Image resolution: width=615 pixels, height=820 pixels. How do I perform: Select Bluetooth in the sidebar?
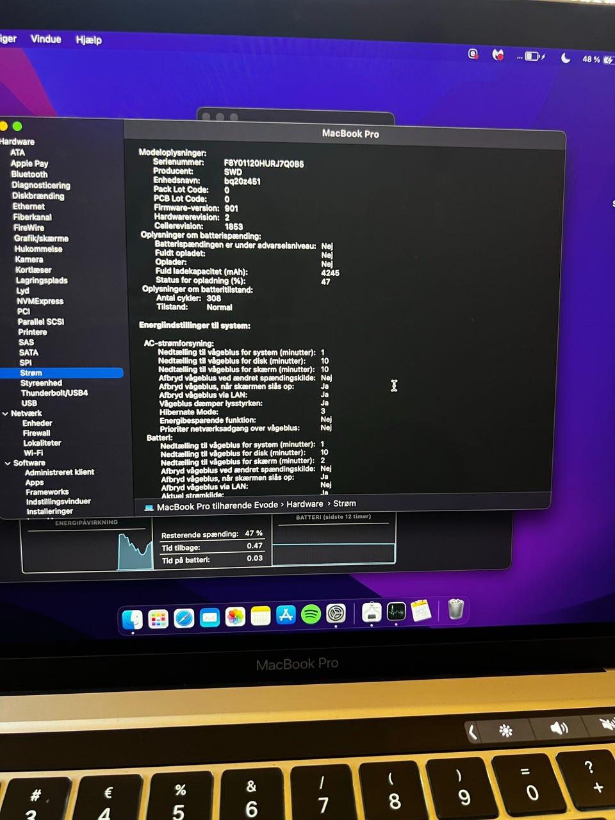[29, 174]
